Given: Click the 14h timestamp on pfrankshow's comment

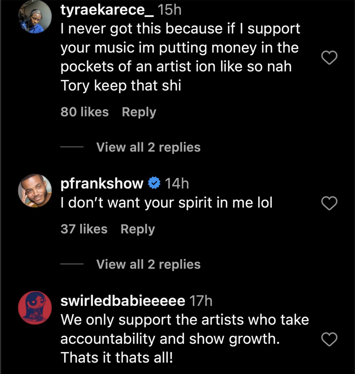Looking at the screenshot, I should click(177, 183).
